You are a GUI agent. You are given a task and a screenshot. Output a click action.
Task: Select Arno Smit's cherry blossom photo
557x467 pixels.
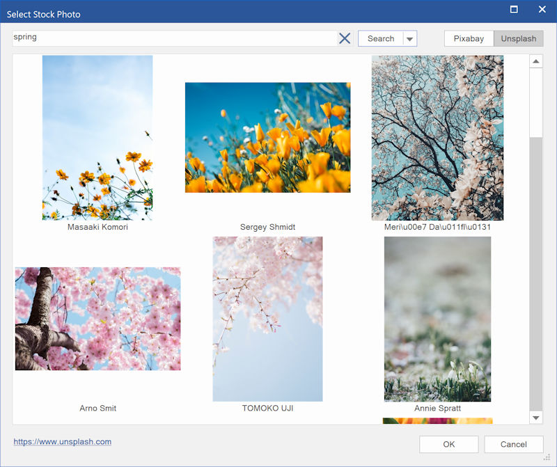point(97,318)
